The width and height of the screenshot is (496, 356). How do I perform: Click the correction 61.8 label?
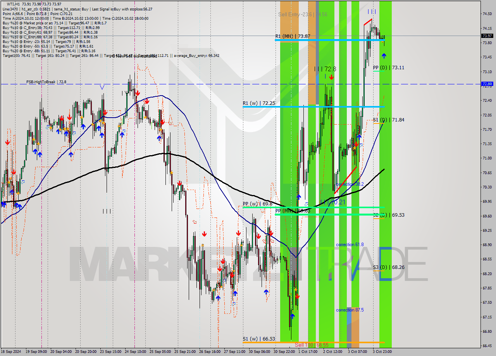point(350,245)
